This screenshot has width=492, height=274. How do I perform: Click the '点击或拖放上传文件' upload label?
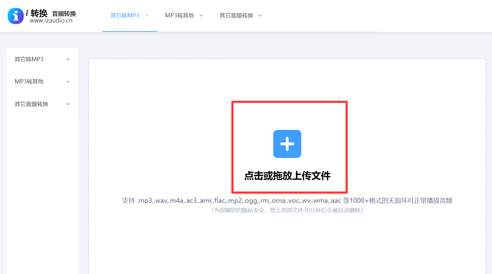coord(287,176)
